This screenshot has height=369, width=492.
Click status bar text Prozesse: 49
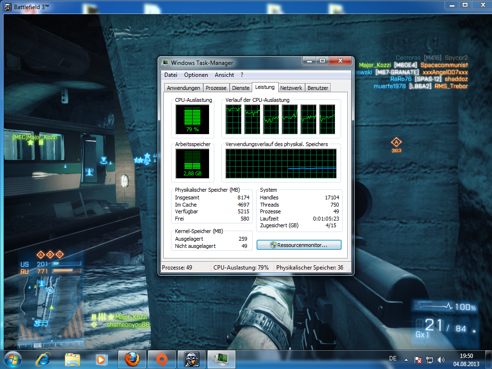pyautogui.click(x=177, y=268)
